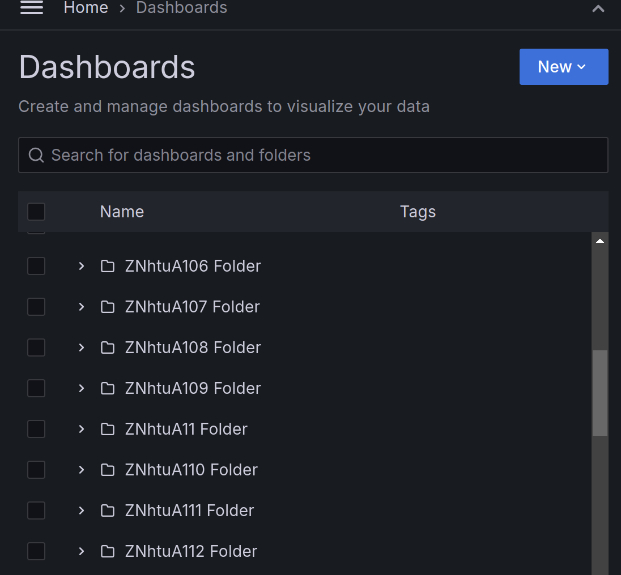
Task: Click the Dashboards breadcrumb item
Action: [x=181, y=8]
